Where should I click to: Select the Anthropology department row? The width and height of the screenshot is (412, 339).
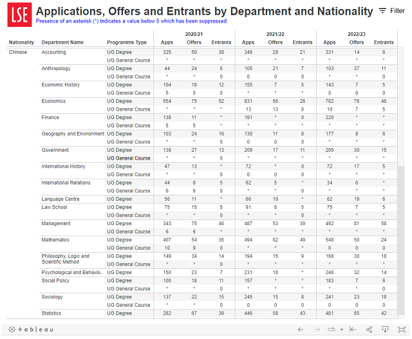56,68
